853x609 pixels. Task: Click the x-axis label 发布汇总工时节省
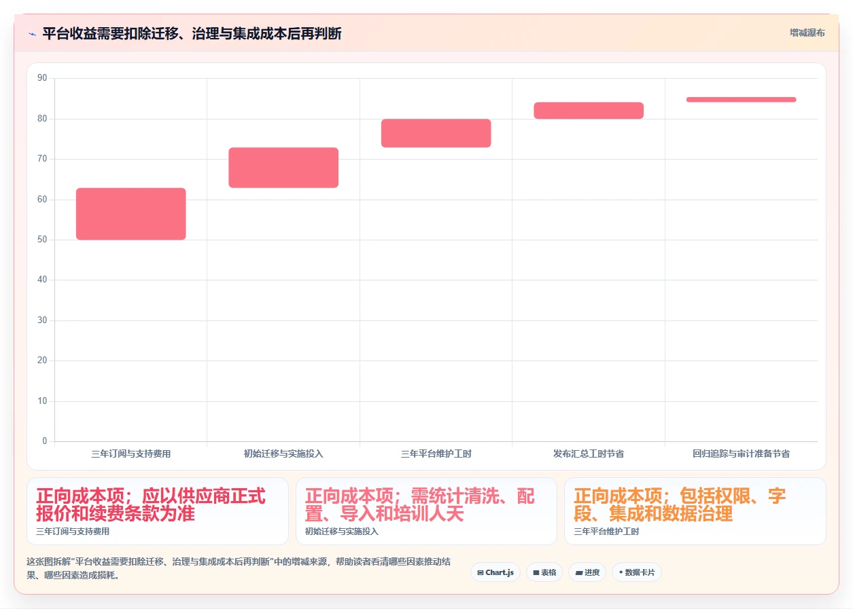(589, 454)
